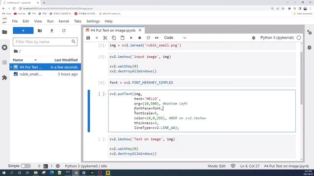The height and width of the screenshot is (176, 314).
Task: Open File Explorer in the taskbar
Action: click(36, 173)
